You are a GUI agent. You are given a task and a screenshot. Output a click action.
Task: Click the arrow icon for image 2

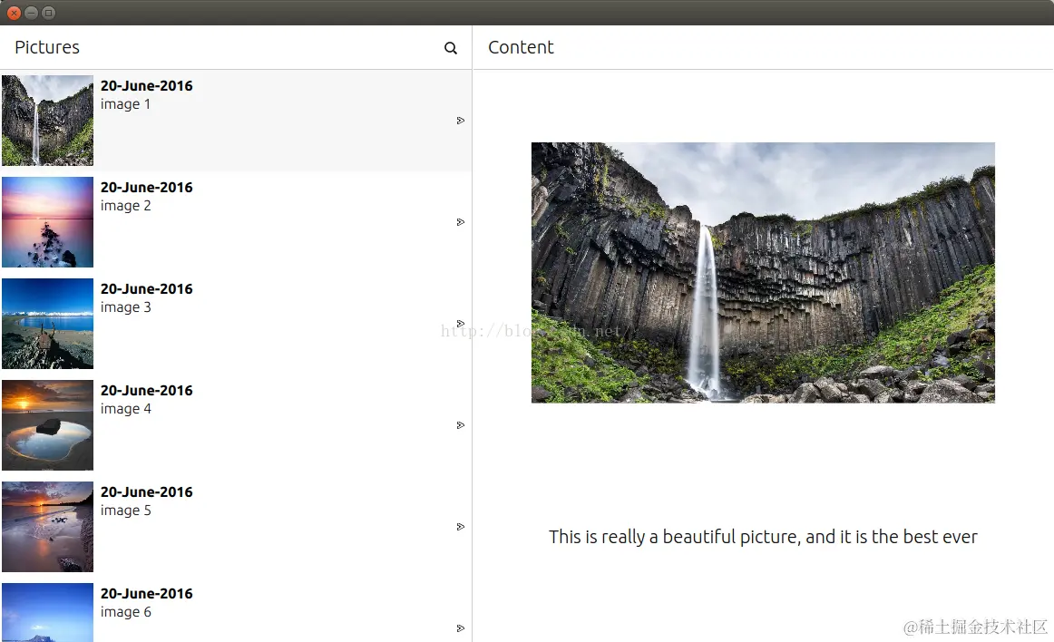click(x=461, y=222)
